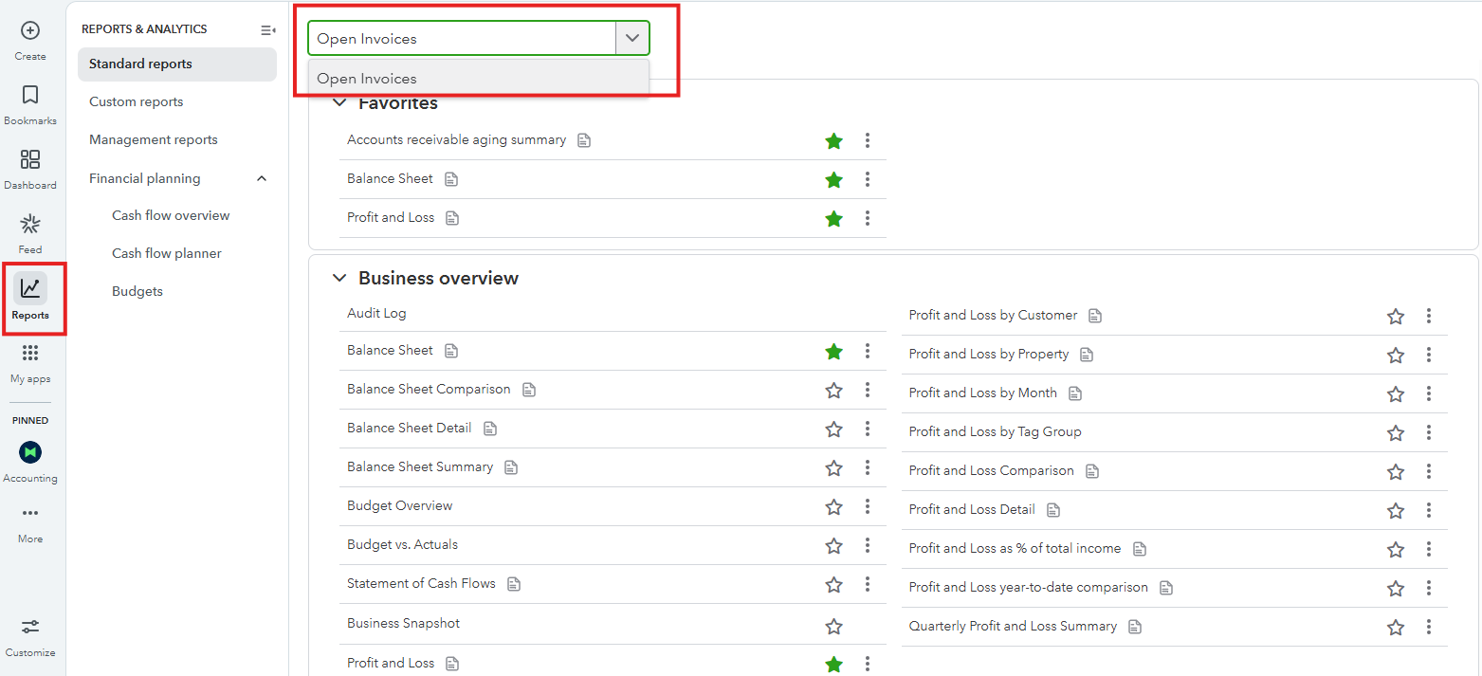Open Bookmarks in the left sidebar
The width and height of the screenshot is (1482, 676).
coord(30,96)
